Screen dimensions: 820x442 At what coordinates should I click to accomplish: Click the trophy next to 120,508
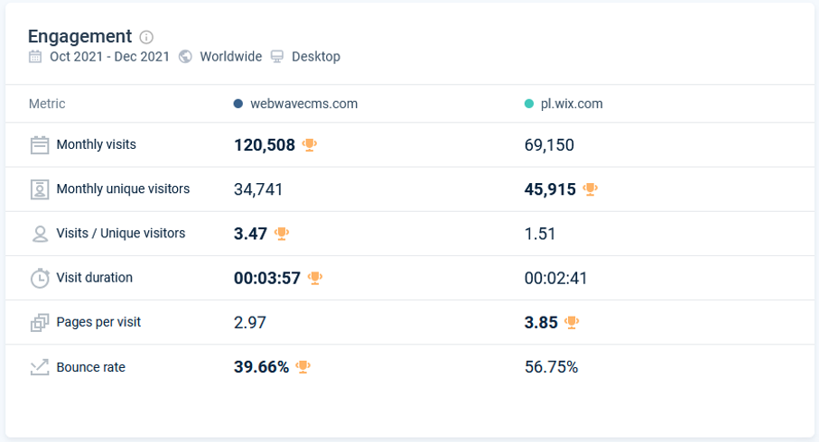point(310,144)
